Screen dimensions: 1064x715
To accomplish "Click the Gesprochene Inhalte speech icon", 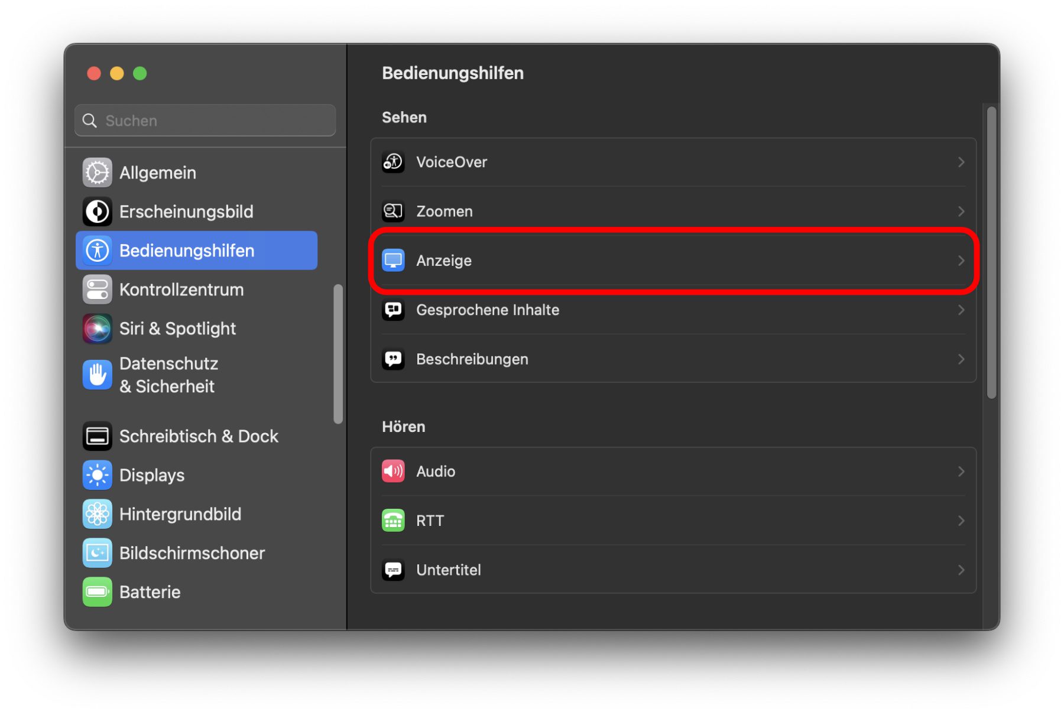I will coord(393,310).
